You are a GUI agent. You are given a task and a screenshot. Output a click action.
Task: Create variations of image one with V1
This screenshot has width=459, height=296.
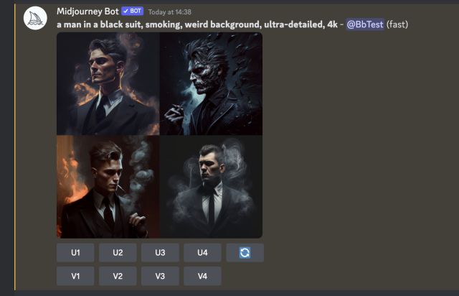tap(75, 276)
